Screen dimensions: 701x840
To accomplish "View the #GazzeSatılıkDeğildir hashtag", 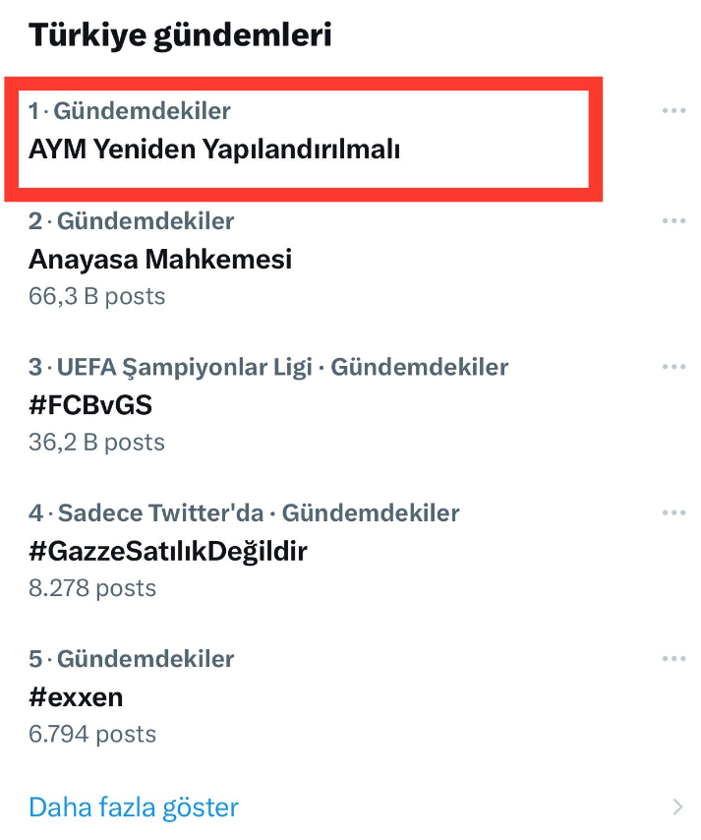I will click(x=168, y=551).
